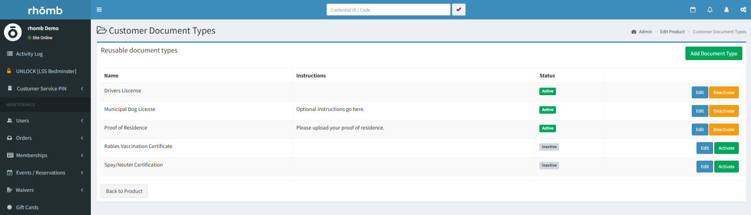Click the unlock padlock icon
751x215 pixels.
(x=9, y=71)
